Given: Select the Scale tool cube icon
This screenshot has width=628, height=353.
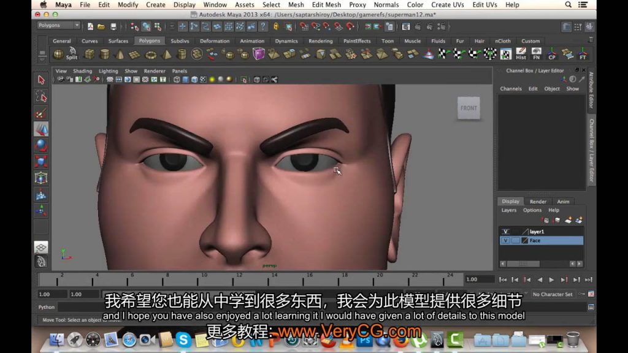Looking at the screenshot, I should 41,162.
